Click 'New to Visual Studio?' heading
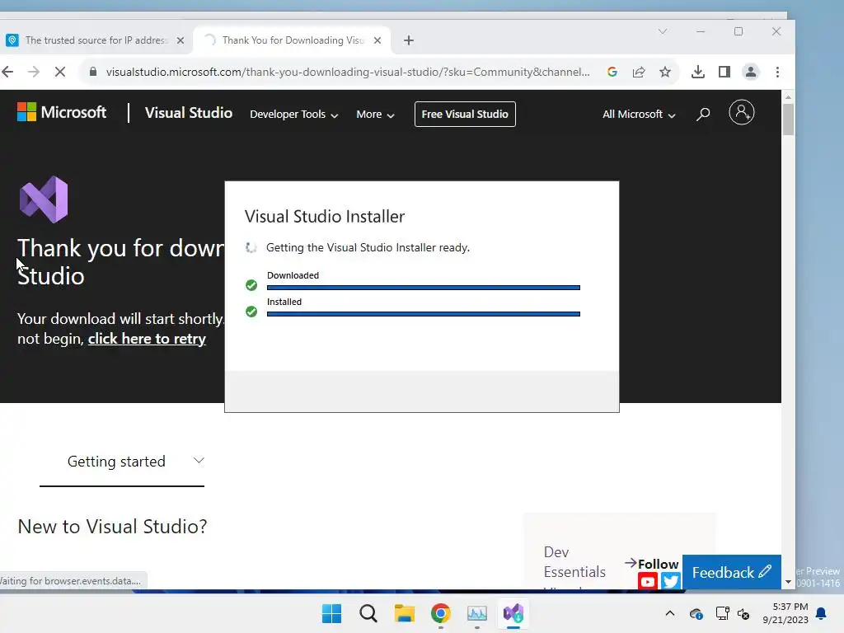The width and height of the screenshot is (844, 633). click(112, 526)
